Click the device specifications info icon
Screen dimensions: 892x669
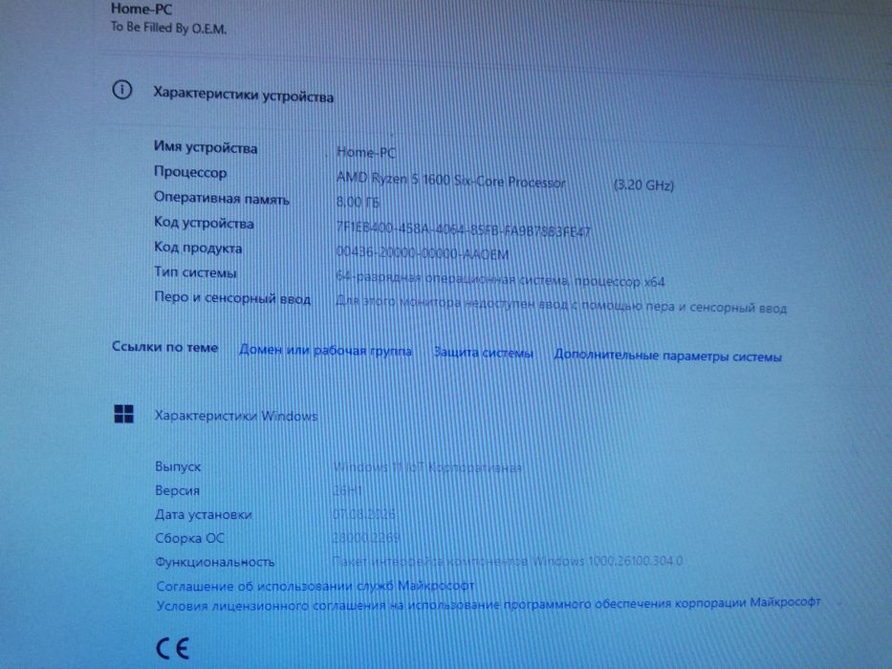coord(121,90)
